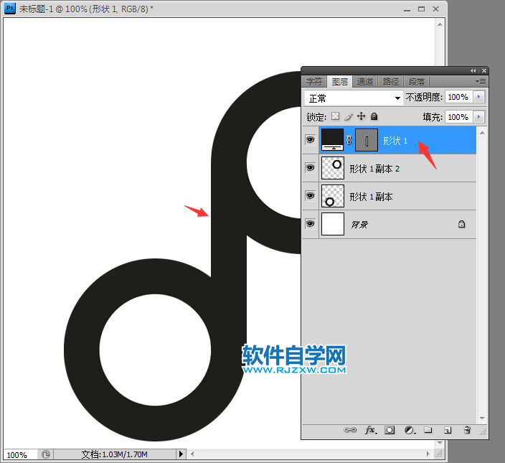Click the 形状 1 副本 layer thumbnail
Image resolution: width=505 pixels, height=463 pixels.
[x=333, y=196]
